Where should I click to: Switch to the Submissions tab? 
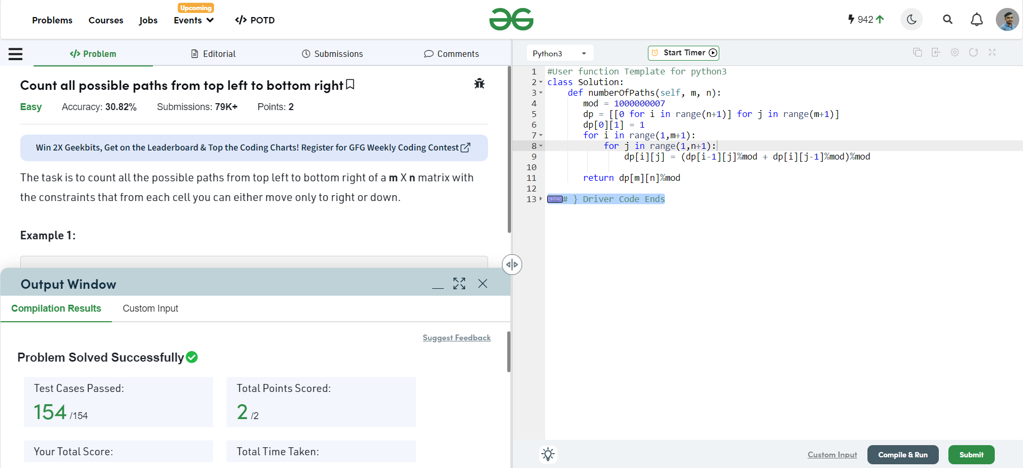point(332,54)
